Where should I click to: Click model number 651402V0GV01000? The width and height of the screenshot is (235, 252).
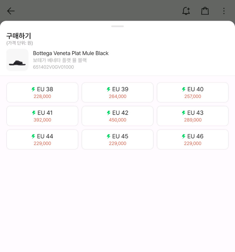point(53,67)
